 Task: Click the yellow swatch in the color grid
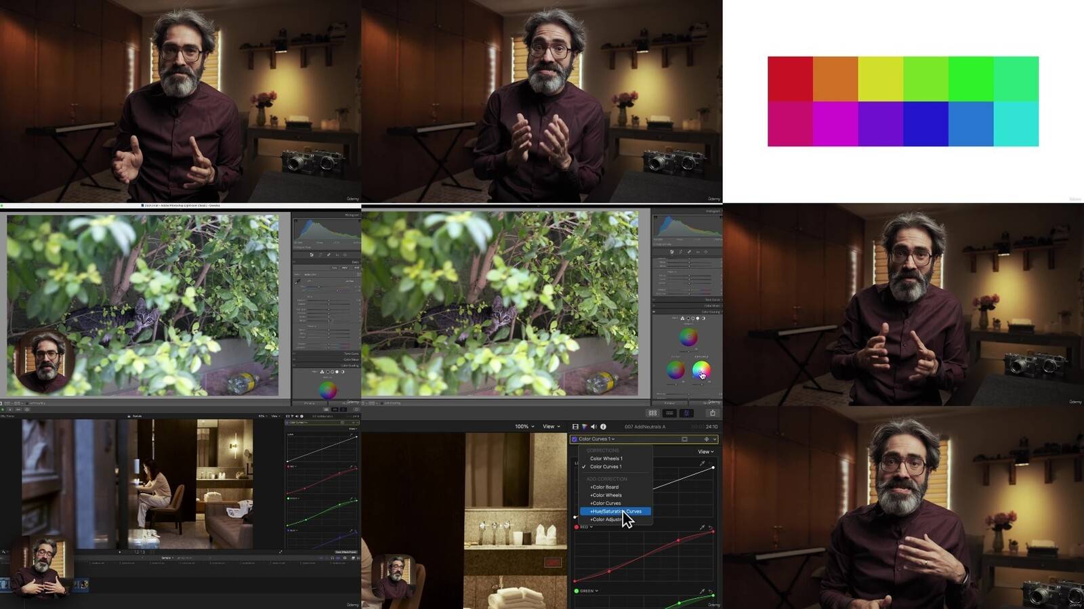(881, 79)
